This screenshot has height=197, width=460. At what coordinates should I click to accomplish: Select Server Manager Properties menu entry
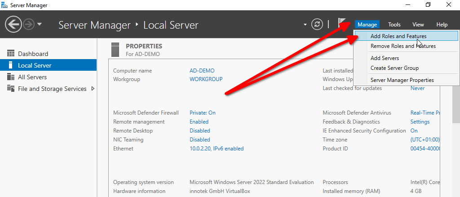[x=402, y=80]
